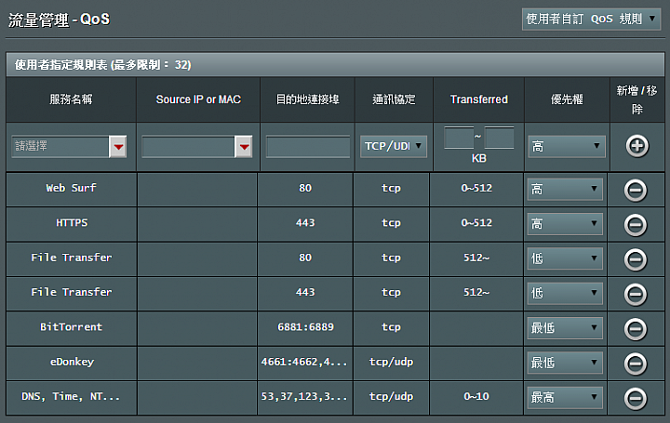Open the Source IP or MAC red arrow
The image size is (670, 423).
pyautogui.click(x=244, y=147)
